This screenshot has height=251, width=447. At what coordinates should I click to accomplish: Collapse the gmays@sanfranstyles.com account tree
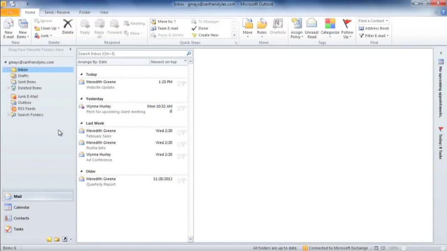[x=5, y=62]
